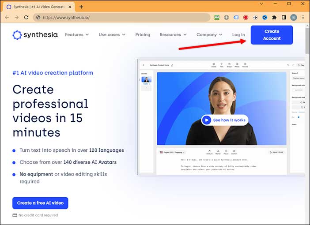Click Create a free AI video
The image size is (310, 225).
pos(40,203)
